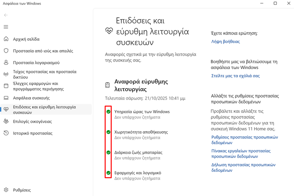
Task: Click the back arrow icon
Action: point(6,15)
